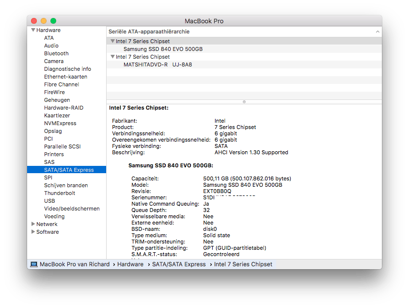Select ATA in the sidebar
Screen dimensions: 409x308
tap(49, 38)
